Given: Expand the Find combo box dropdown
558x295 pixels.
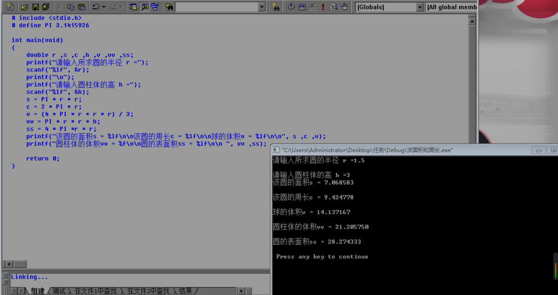Looking at the screenshot, I should pyautogui.click(x=262, y=6).
